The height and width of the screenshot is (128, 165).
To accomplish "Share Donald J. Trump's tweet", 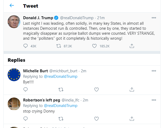I will [x=132, y=46].
